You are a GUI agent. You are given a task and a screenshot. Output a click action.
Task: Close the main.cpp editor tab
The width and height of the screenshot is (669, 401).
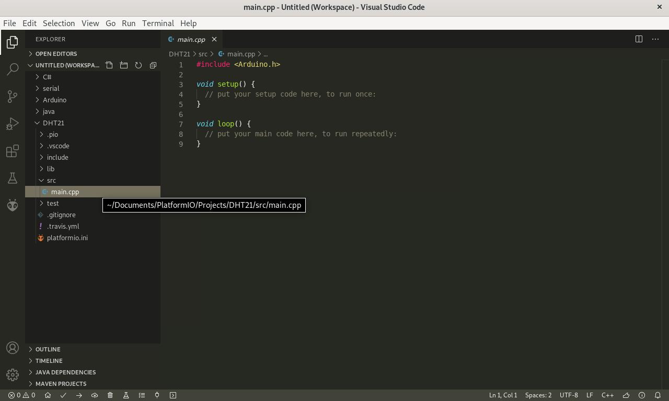[214, 39]
